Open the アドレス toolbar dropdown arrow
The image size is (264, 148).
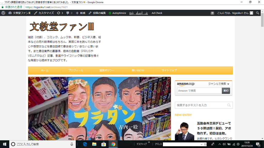coord(202,144)
